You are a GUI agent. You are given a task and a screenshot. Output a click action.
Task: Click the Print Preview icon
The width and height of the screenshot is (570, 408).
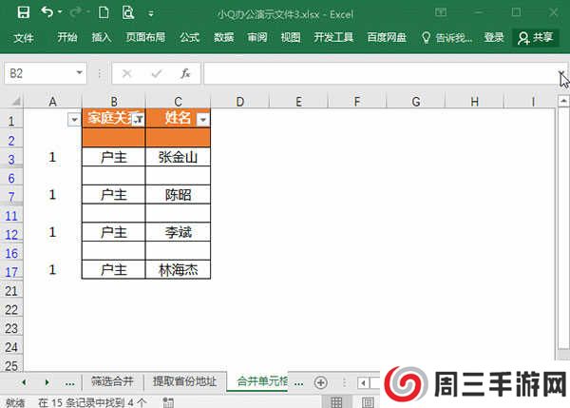[128, 12]
